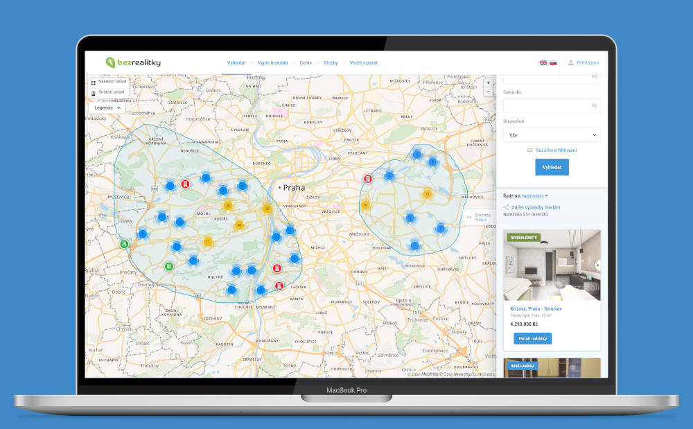Screen dimensions: 693x429
Task: Open the Výpis inzerátů menu item
Action: [x=272, y=63]
